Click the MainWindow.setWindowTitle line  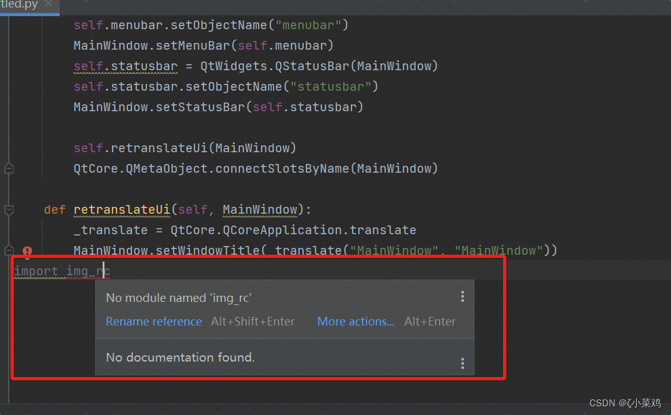pyautogui.click(x=315, y=250)
